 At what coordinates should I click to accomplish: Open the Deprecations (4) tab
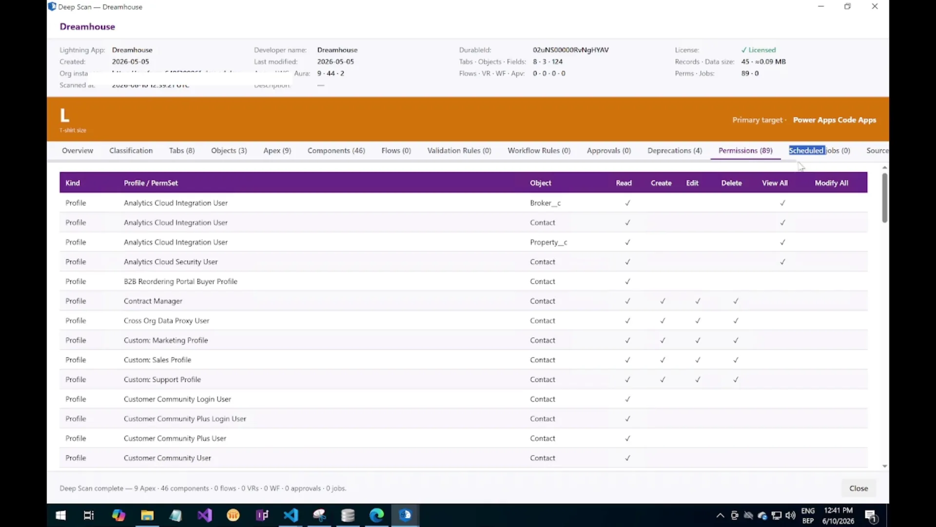click(675, 150)
